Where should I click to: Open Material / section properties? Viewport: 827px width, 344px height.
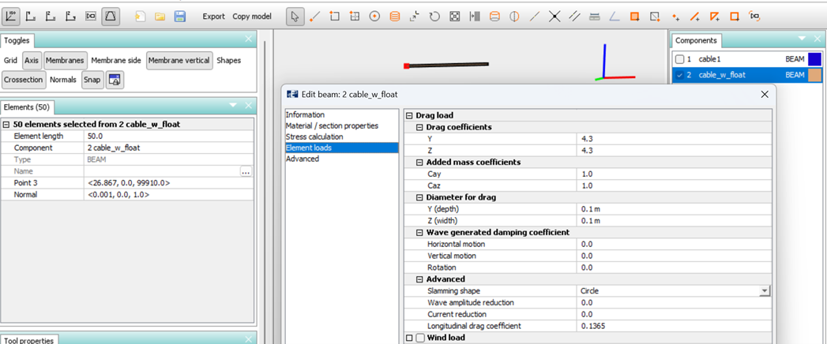coord(332,126)
